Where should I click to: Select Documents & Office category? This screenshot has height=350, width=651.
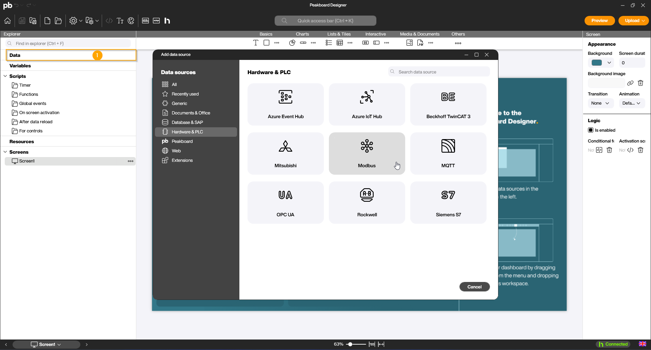pos(196,113)
